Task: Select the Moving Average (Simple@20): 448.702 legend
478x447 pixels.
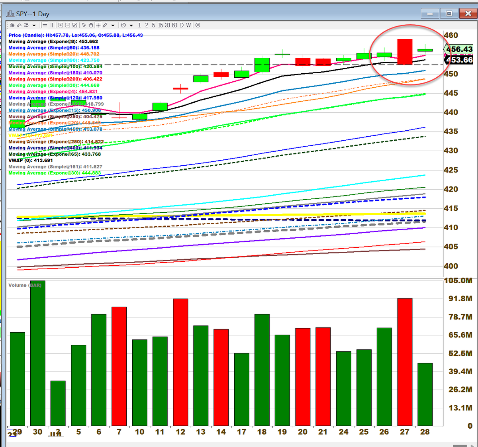Action: tap(54, 54)
